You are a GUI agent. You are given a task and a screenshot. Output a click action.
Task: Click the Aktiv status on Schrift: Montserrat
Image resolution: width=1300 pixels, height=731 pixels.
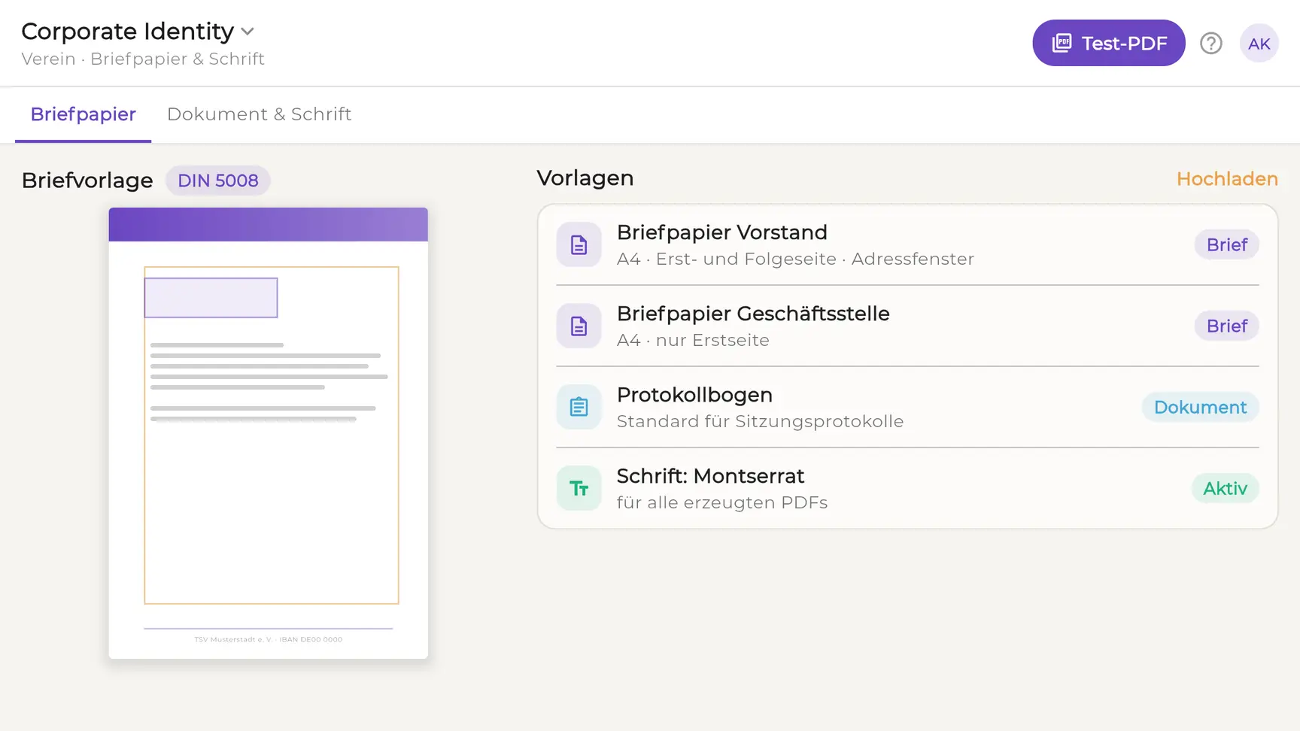pyautogui.click(x=1225, y=488)
